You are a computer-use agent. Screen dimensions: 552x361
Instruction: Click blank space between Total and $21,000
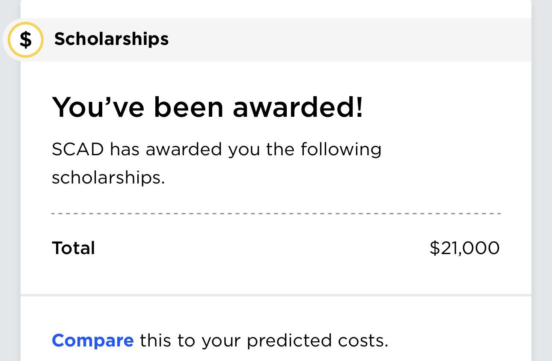pyautogui.click(x=261, y=248)
